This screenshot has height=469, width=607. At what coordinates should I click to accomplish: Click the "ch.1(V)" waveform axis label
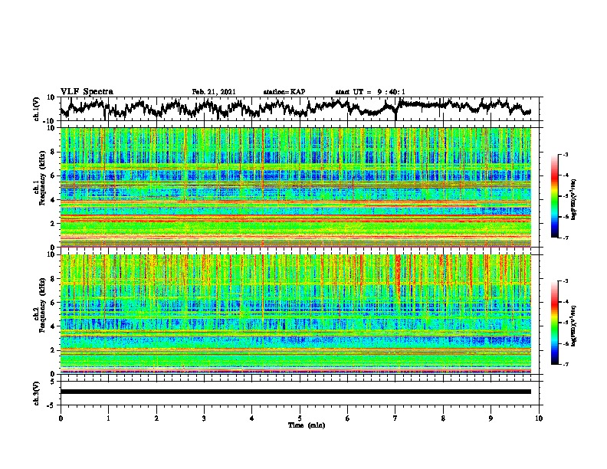click(x=38, y=108)
